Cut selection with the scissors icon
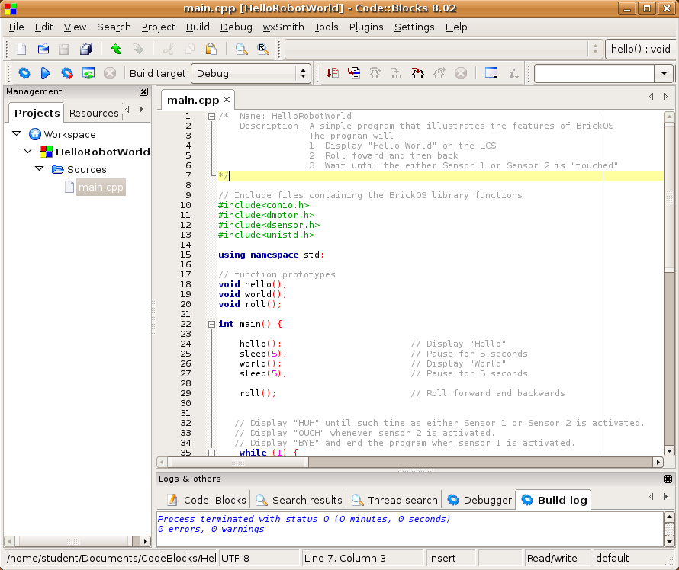The width and height of the screenshot is (679, 570). [169, 49]
